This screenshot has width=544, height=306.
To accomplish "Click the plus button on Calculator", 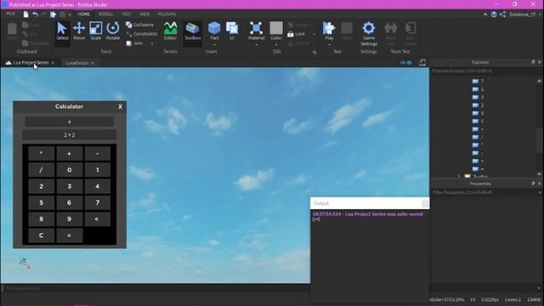I will click(x=70, y=153).
